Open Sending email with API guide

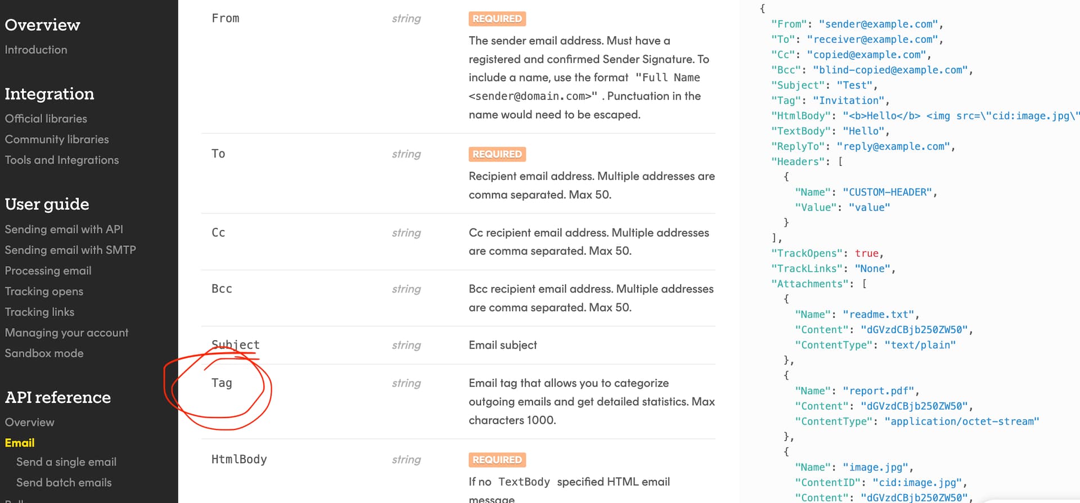[64, 230]
